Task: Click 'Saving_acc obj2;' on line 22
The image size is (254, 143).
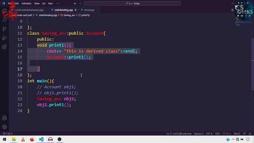Action: tap(56, 99)
